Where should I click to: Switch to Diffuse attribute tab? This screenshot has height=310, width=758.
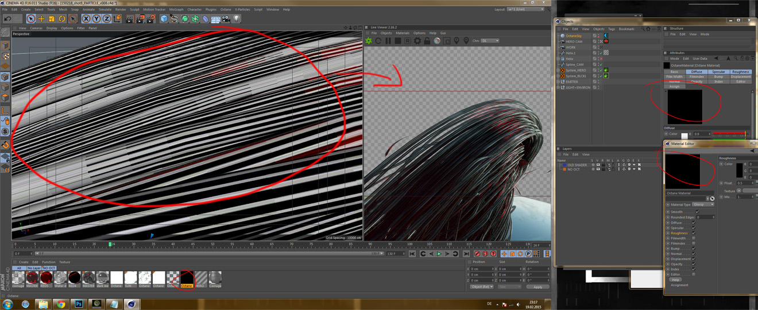(x=697, y=72)
